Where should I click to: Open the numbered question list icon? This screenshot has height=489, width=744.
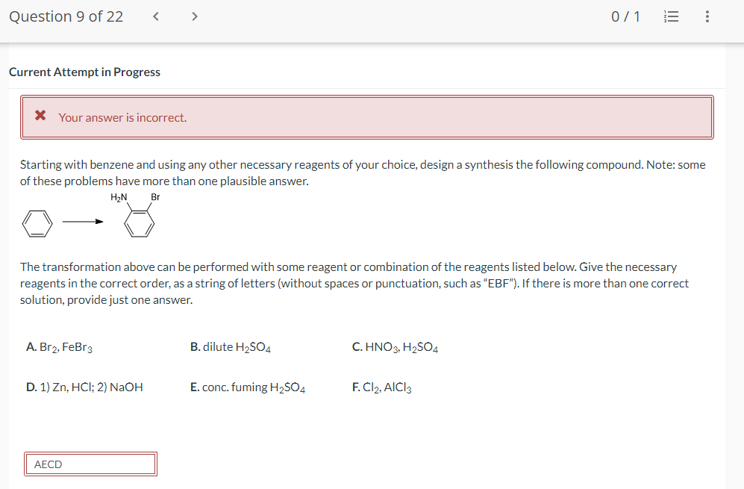pos(670,16)
